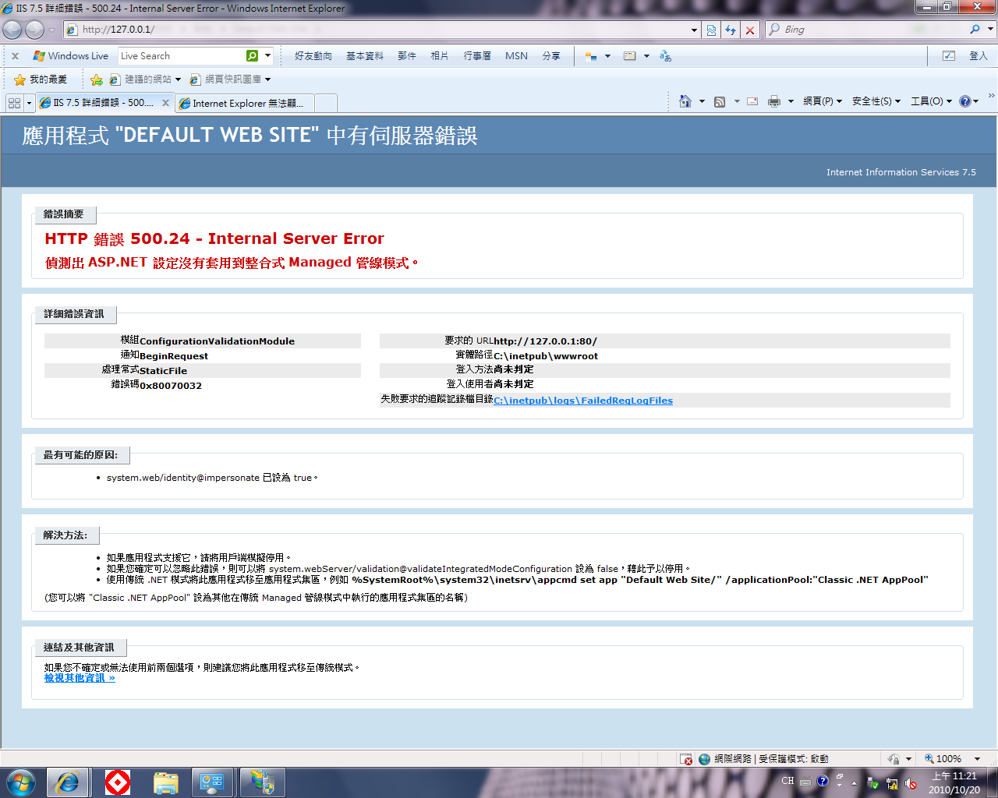Open the 網頁(P) page menu
Screen dimensions: 998x798
pyautogui.click(x=823, y=101)
